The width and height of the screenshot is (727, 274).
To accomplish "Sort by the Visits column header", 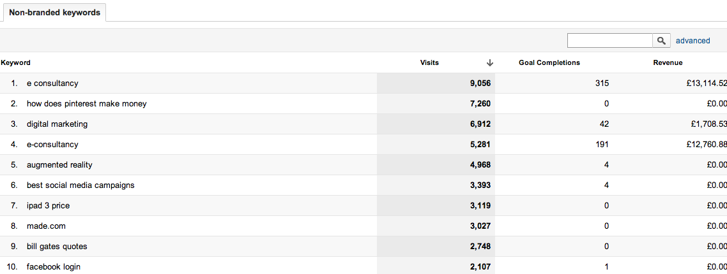I will click(429, 62).
